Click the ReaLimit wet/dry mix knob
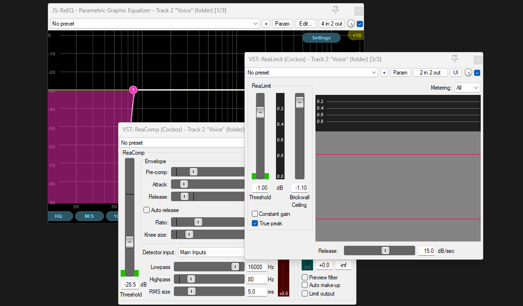Screen dimensions: 523x306 coord(468,73)
